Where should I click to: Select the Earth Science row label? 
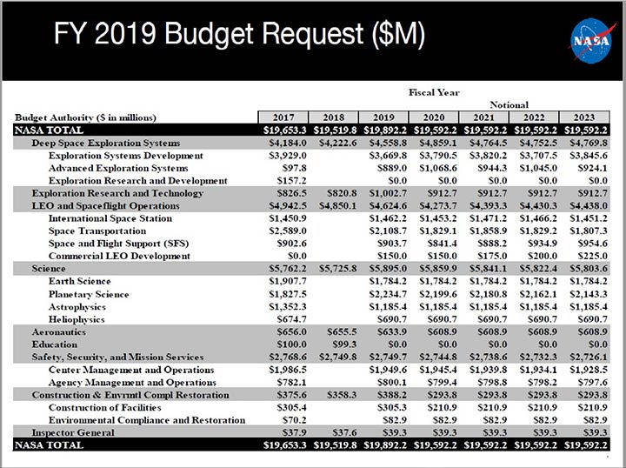click(x=79, y=281)
